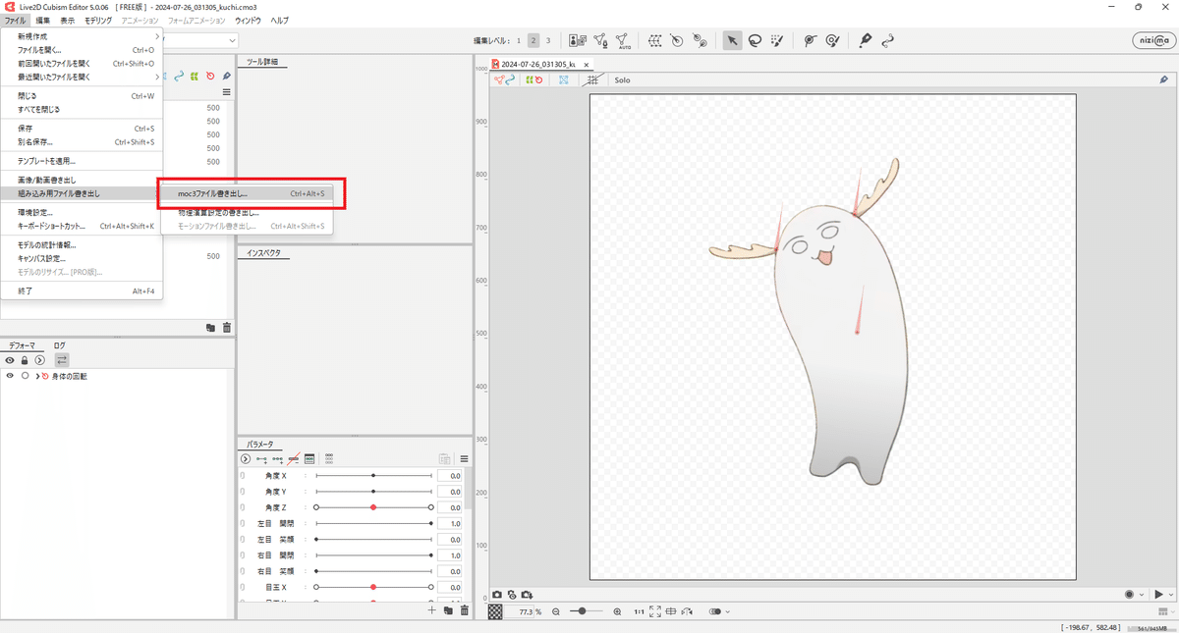The width and height of the screenshot is (1179, 633).
Task: Click the 角度 Z parameter slider
Action: (x=373, y=507)
